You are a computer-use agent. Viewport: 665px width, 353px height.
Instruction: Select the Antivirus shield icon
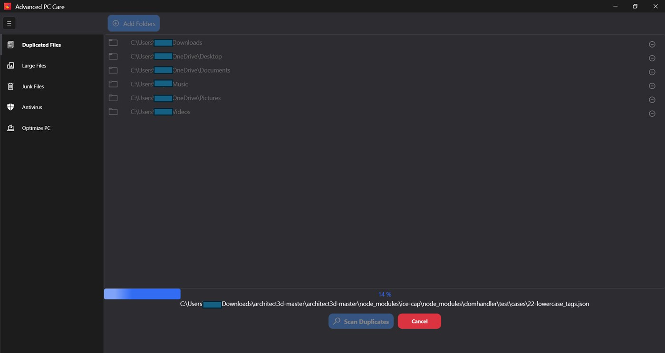pyautogui.click(x=10, y=107)
